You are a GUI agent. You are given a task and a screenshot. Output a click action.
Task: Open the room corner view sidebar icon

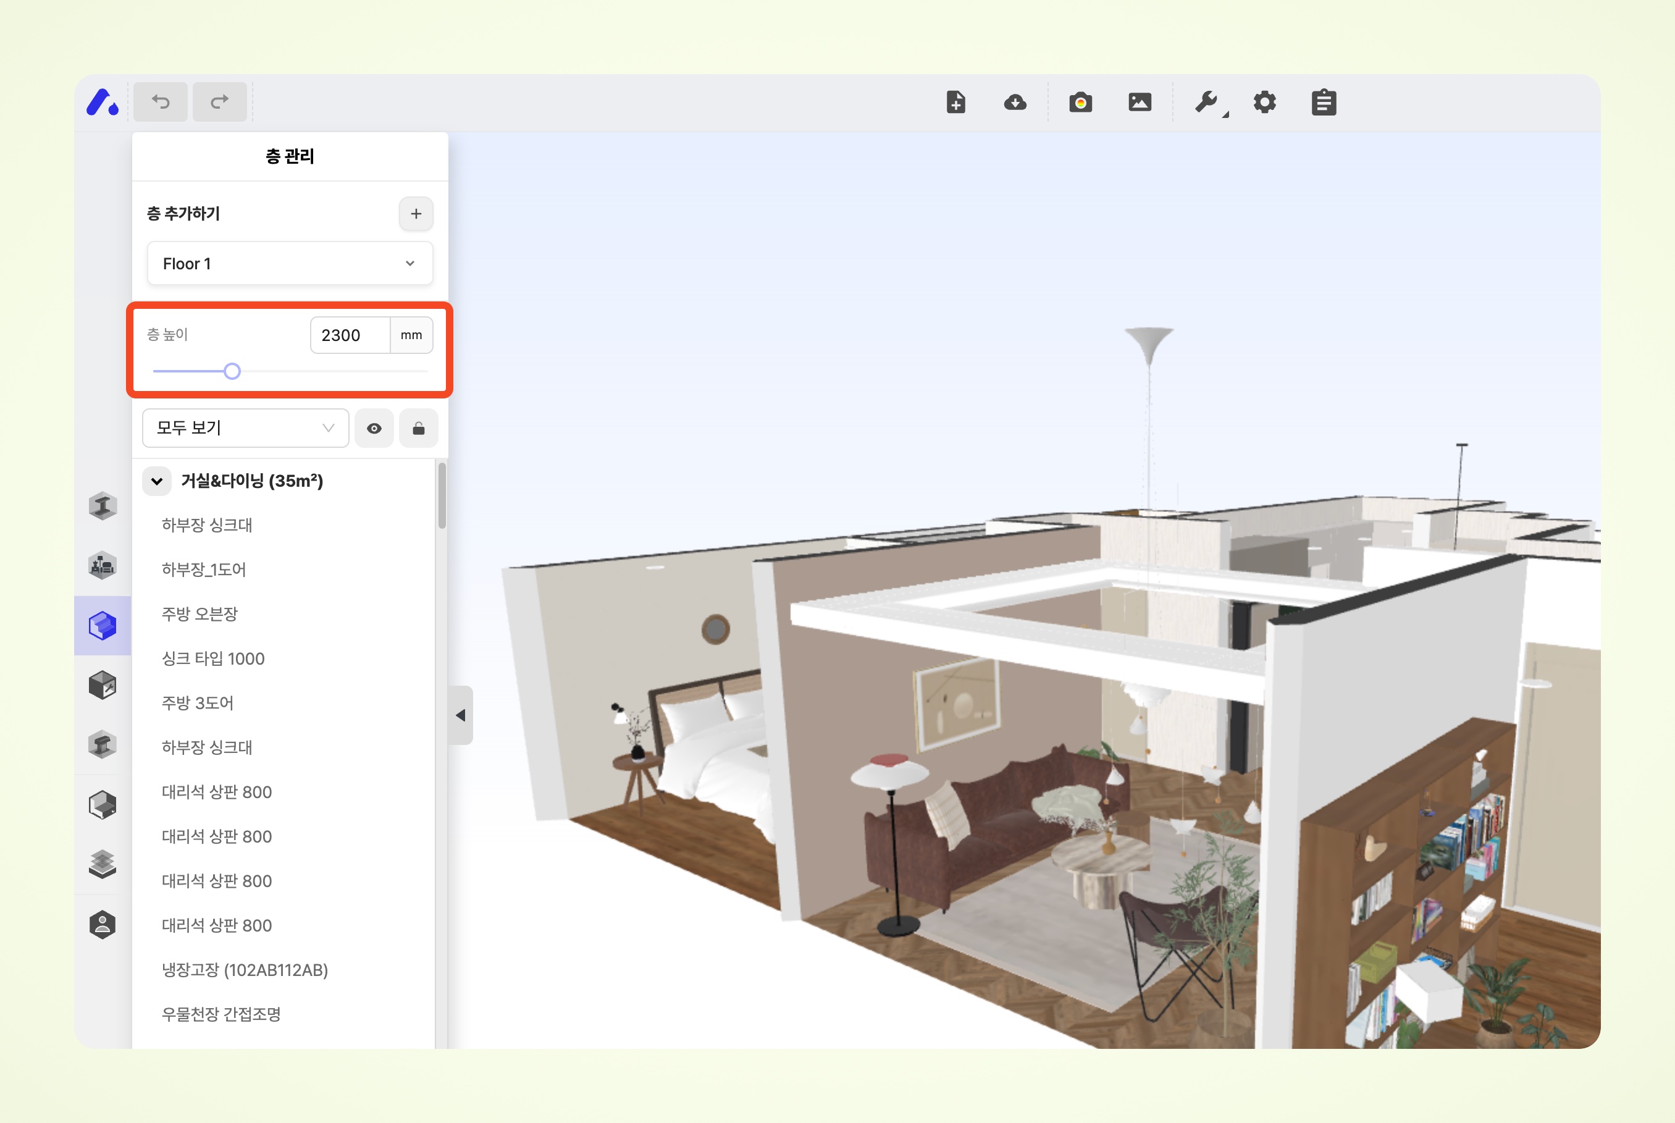pos(103,805)
